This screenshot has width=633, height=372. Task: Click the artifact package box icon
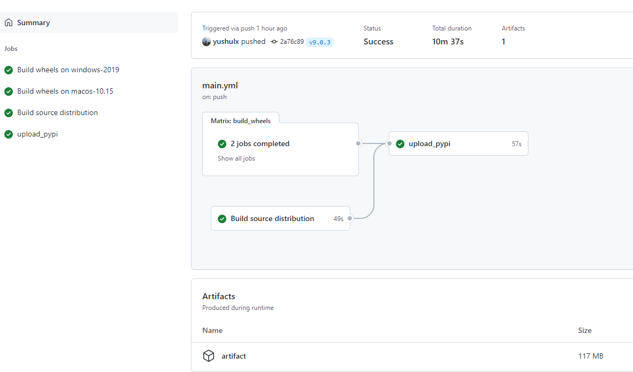[209, 356]
